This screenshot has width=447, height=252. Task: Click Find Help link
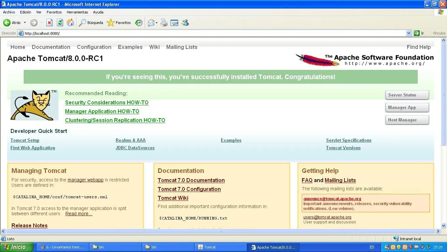coord(419,47)
